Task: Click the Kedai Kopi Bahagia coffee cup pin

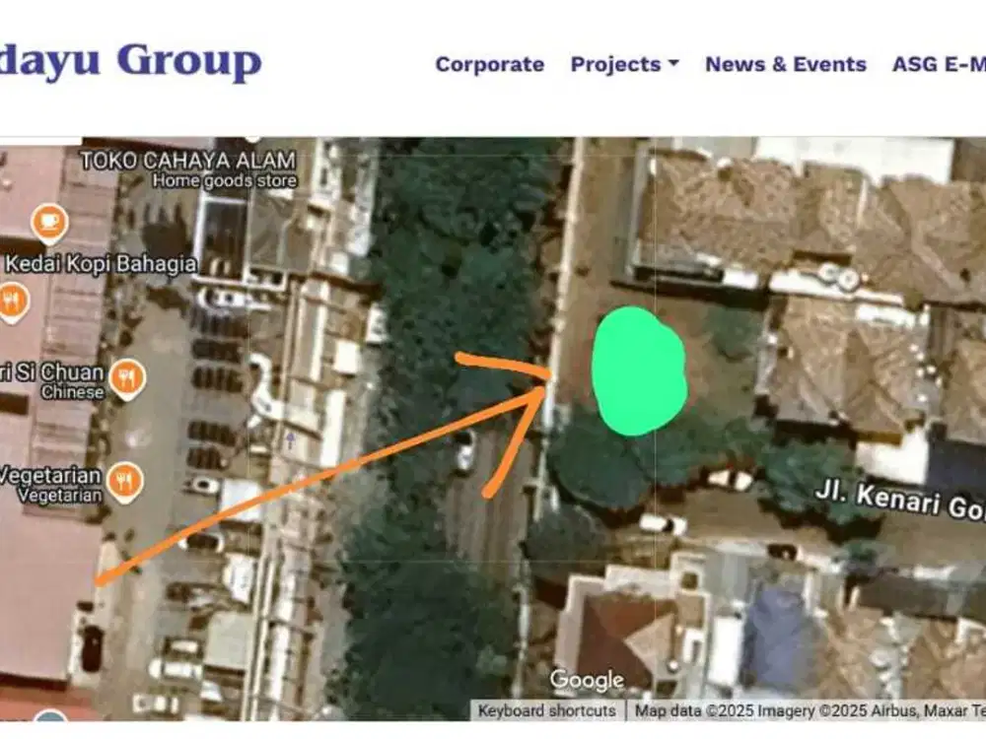Action: click(x=48, y=224)
